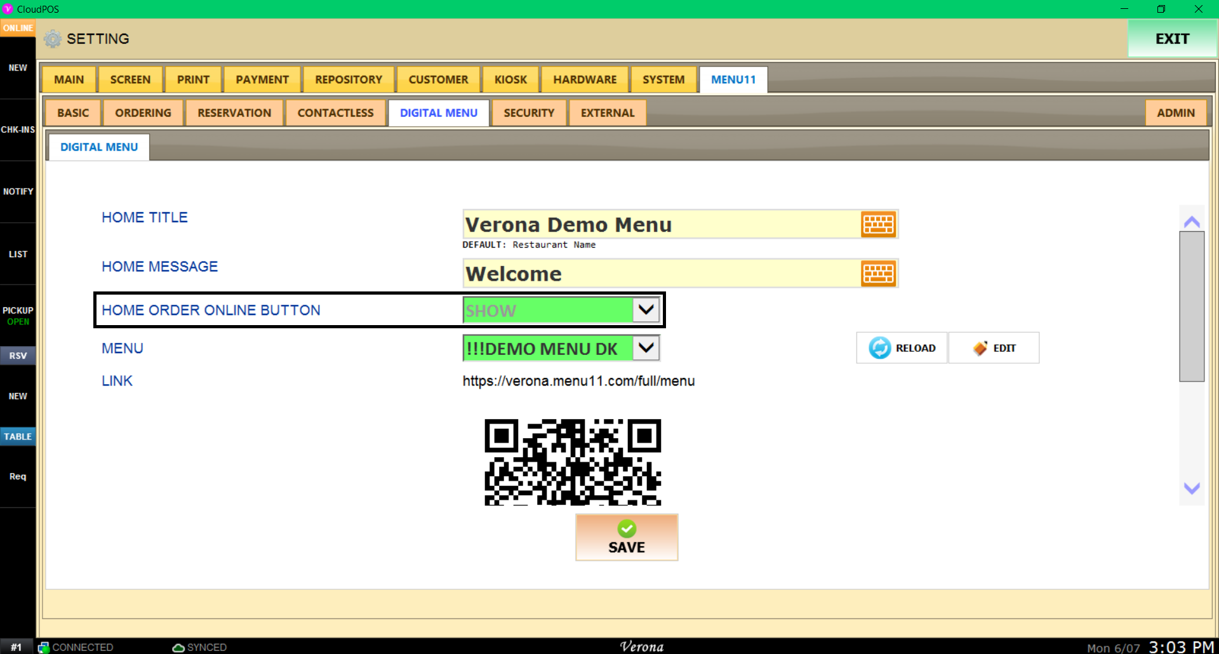
Task: Click the DEFAULT: Restaurant Name hint text
Action: 529,244
